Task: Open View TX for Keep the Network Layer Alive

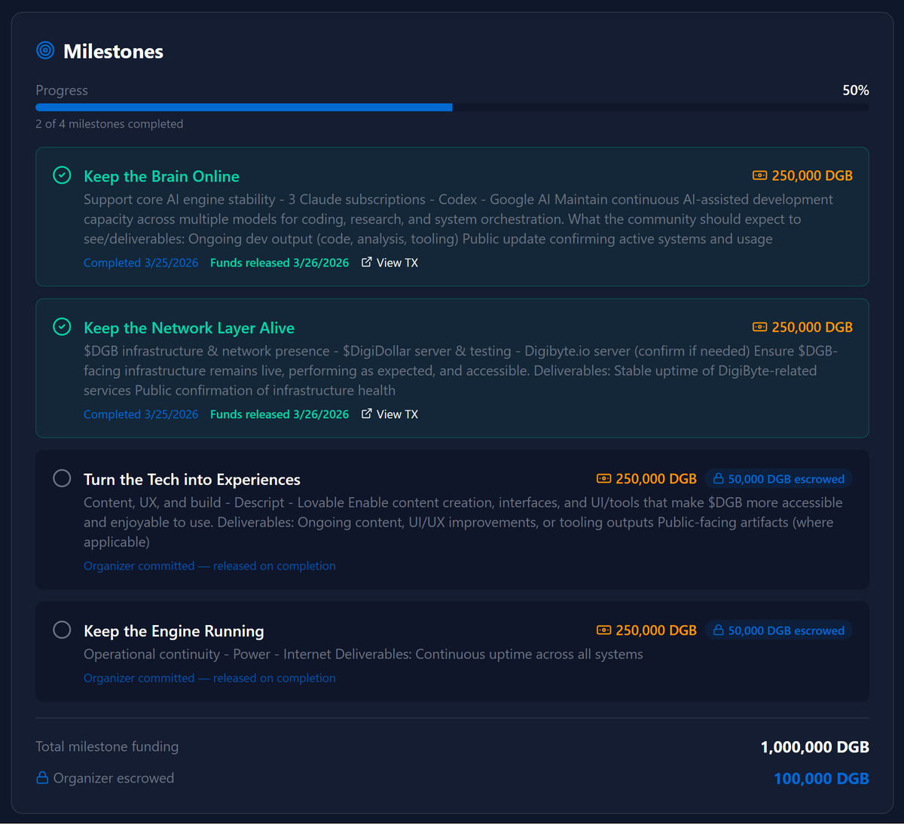Action: point(397,414)
